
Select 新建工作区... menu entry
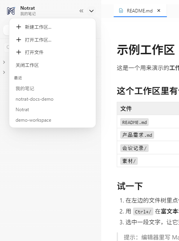tap(53, 27)
